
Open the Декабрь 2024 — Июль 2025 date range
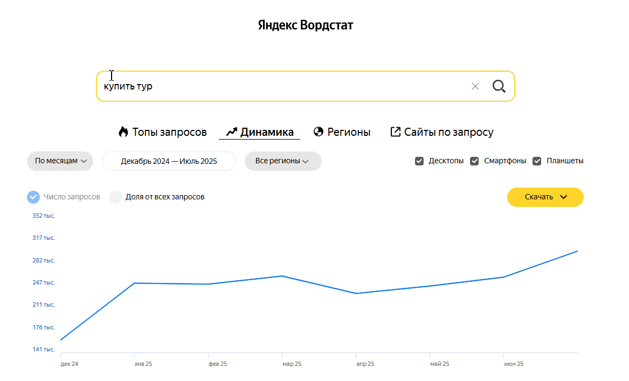[169, 161]
